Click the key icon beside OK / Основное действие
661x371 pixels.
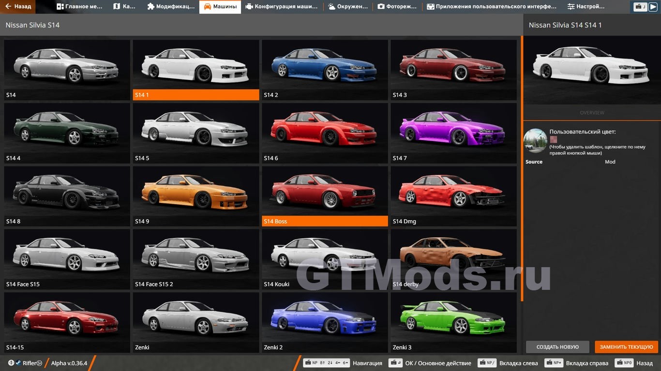point(396,363)
